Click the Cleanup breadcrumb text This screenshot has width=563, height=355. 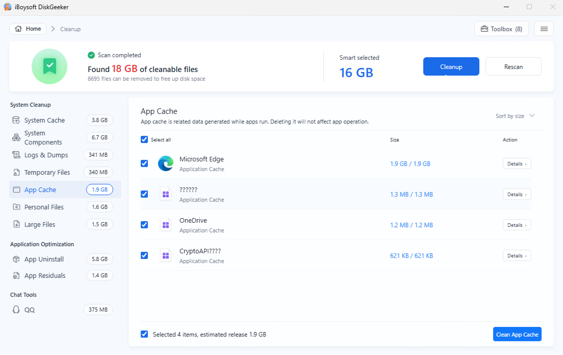(70, 29)
